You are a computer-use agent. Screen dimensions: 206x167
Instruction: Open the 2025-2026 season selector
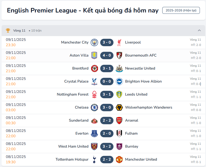(181, 10)
